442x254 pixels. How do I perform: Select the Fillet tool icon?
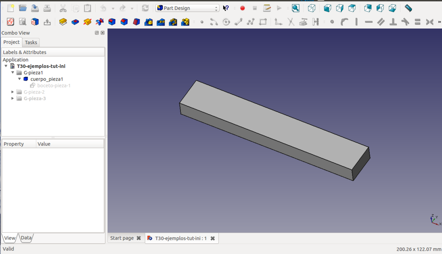(x=112, y=22)
